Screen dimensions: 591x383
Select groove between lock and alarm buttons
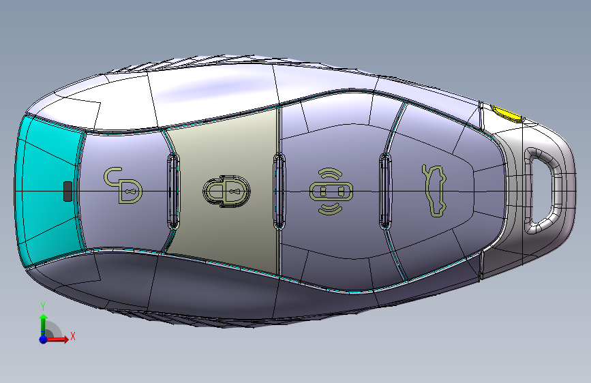279,191
